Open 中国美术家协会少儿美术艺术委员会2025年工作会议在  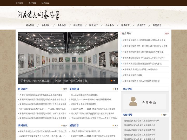[x=43, y=131]
